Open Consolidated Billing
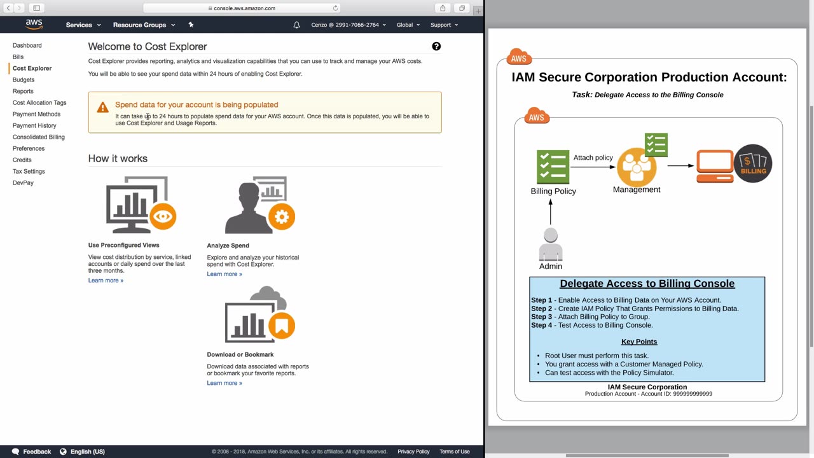Screen dimensions: 814x458 (x=39, y=137)
